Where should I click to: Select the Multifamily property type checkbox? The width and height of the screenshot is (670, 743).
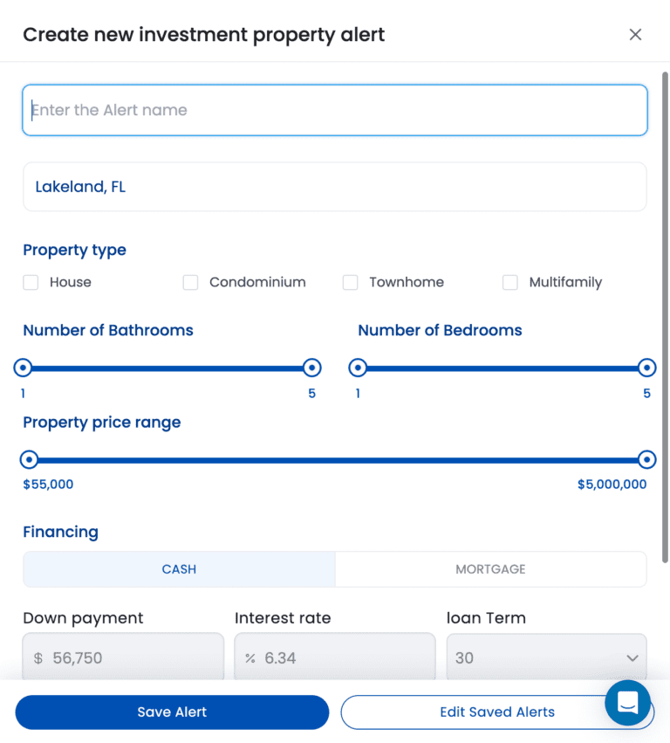(x=511, y=282)
